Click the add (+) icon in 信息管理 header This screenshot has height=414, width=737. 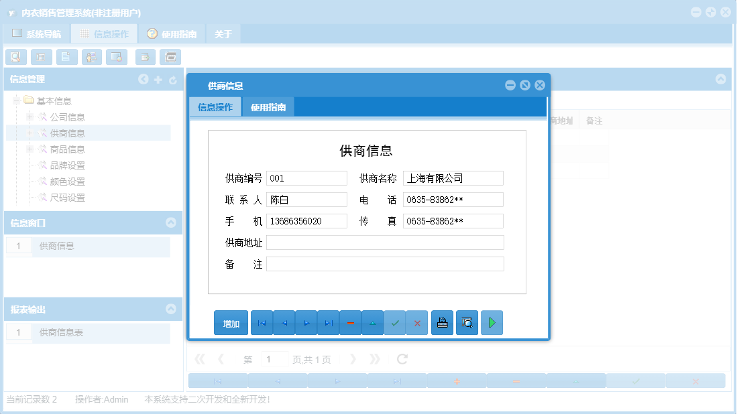pyautogui.click(x=158, y=79)
